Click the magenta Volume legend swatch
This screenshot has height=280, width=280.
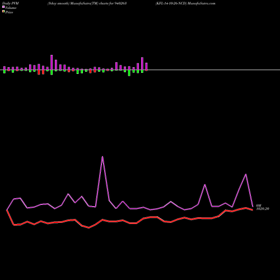point(3,7)
